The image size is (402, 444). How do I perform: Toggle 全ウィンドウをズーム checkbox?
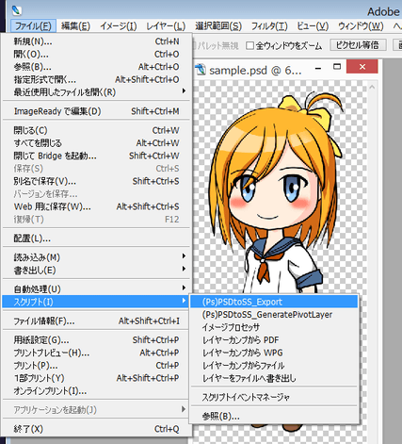(x=250, y=46)
